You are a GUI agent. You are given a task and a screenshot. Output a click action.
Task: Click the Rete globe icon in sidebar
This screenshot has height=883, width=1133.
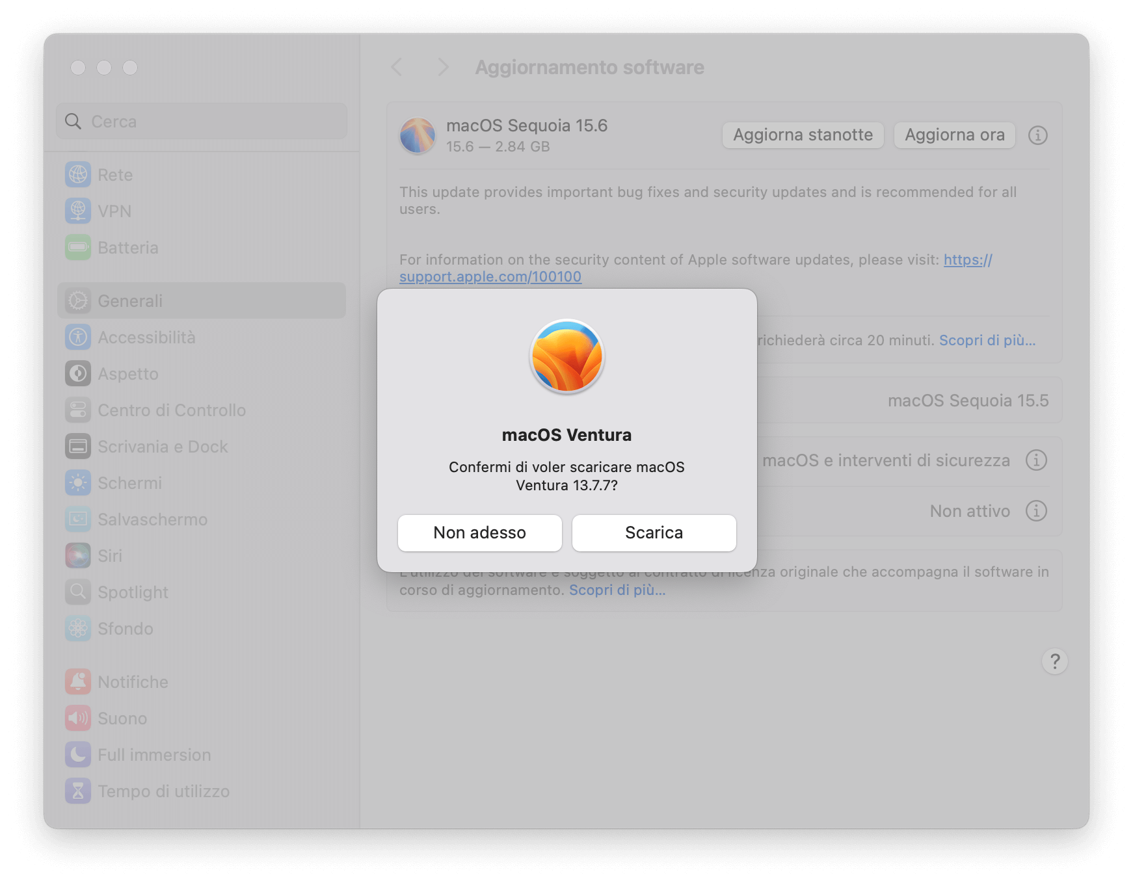[x=78, y=175]
